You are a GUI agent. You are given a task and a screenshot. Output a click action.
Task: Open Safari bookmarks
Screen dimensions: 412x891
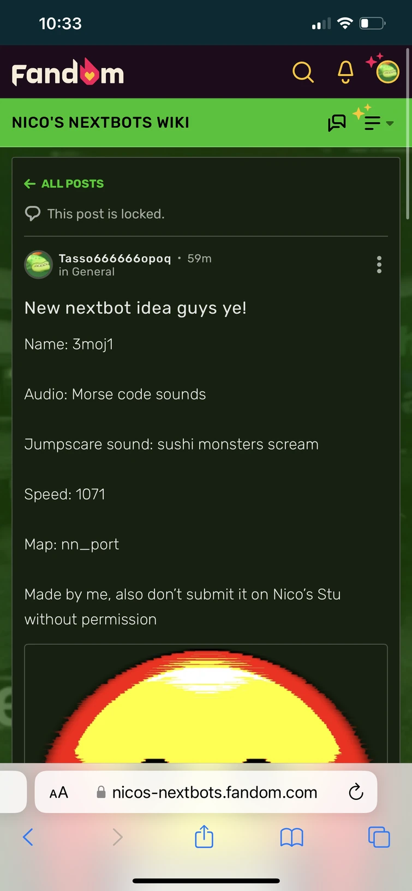(291, 837)
